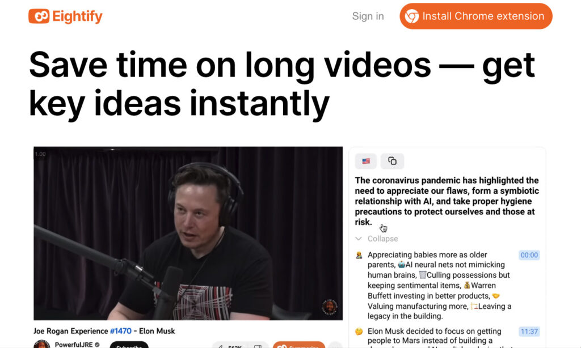Jump to the 00:00 timestamp

529,255
